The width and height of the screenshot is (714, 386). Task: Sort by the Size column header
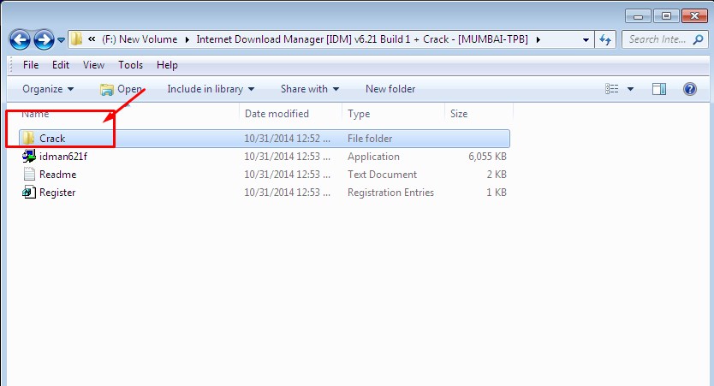pyautogui.click(x=459, y=114)
